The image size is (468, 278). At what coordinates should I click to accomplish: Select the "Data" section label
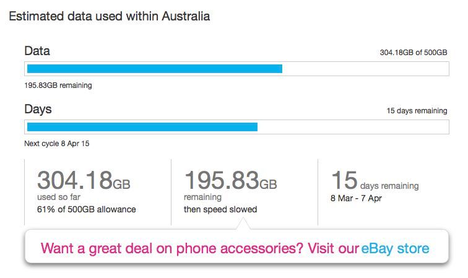point(37,51)
